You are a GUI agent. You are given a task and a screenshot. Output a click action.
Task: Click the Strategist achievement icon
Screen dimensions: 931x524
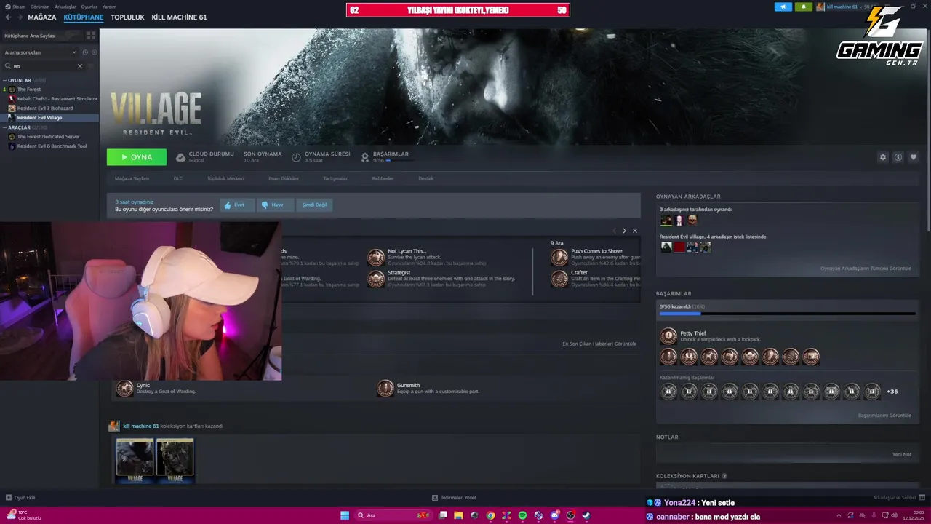click(376, 279)
